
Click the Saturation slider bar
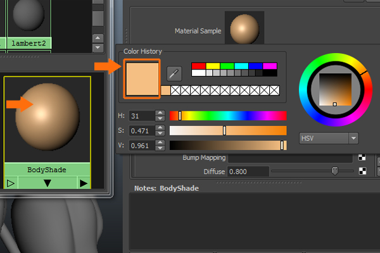228,130
